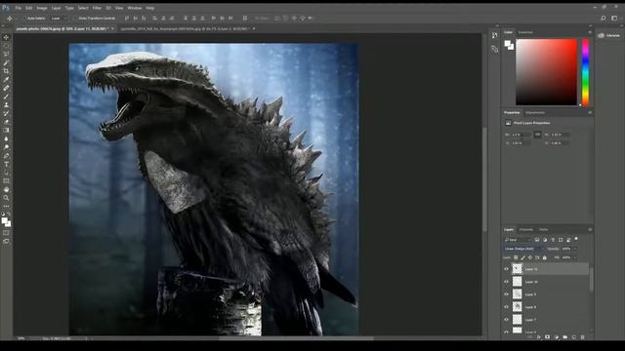
Task: Open the Fill value dropdown arrow
Action: 575,257
